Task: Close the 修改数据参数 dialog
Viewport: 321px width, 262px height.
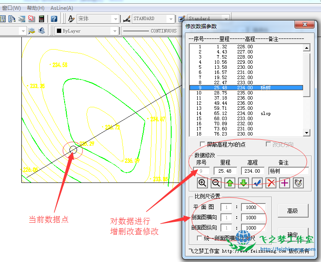Action: coord(305,24)
